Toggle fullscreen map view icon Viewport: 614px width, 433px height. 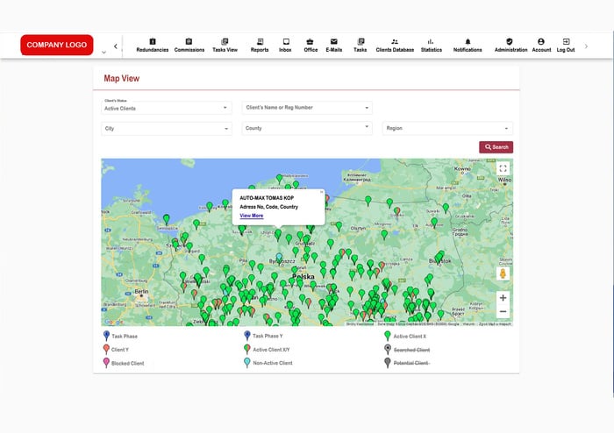point(503,168)
